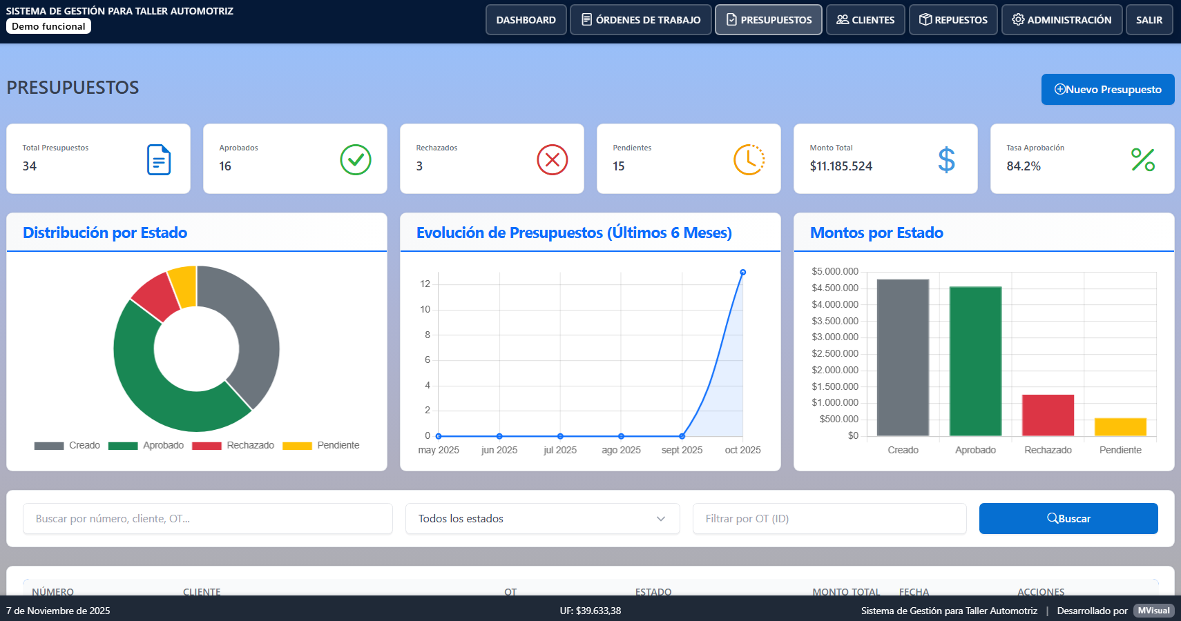Click the red X icon in Rechazados card
The width and height of the screenshot is (1181, 621).
[553, 160]
